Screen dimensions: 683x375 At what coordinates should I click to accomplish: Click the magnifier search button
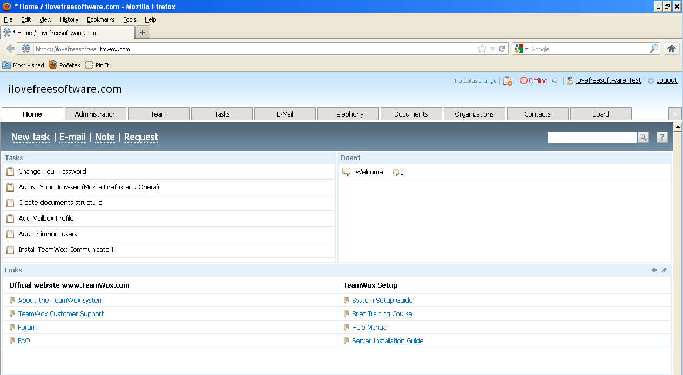pyautogui.click(x=643, y=138)
